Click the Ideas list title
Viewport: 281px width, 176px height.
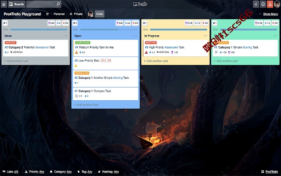click(8, 36)
